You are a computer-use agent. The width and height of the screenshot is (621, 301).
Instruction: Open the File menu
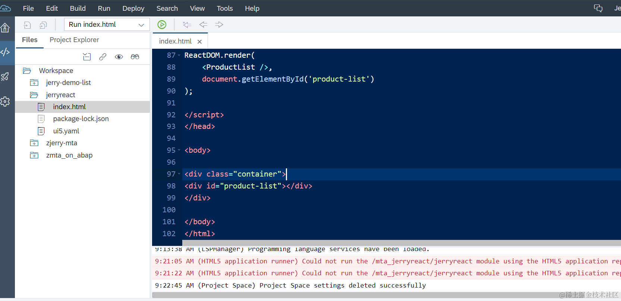(28, 8)
